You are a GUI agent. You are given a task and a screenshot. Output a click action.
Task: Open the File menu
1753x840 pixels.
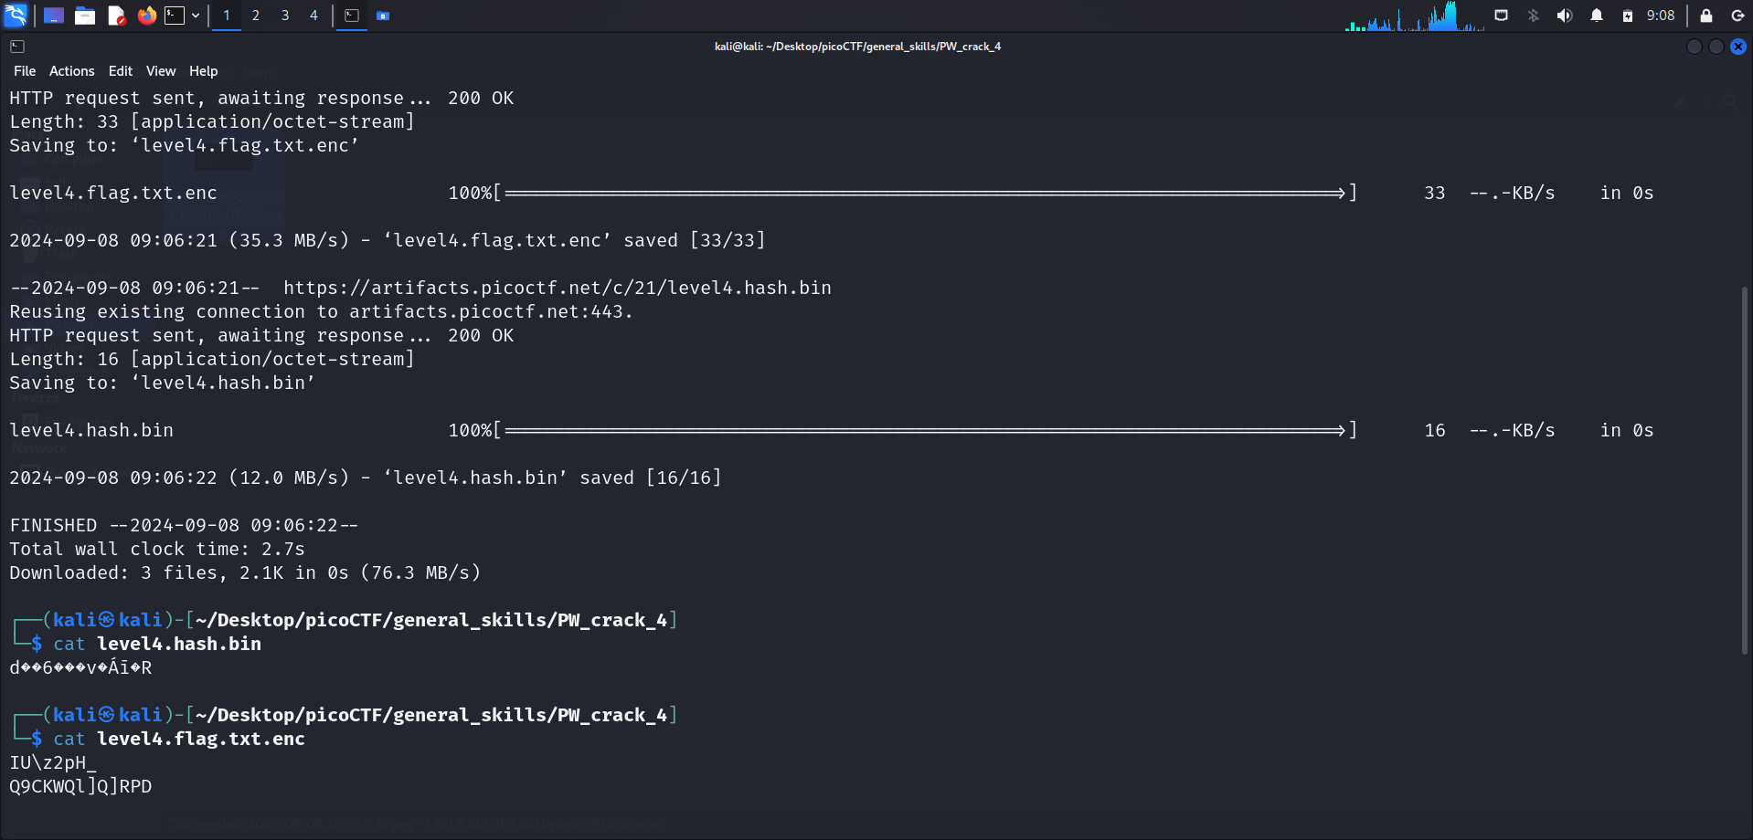coord(25,71)
